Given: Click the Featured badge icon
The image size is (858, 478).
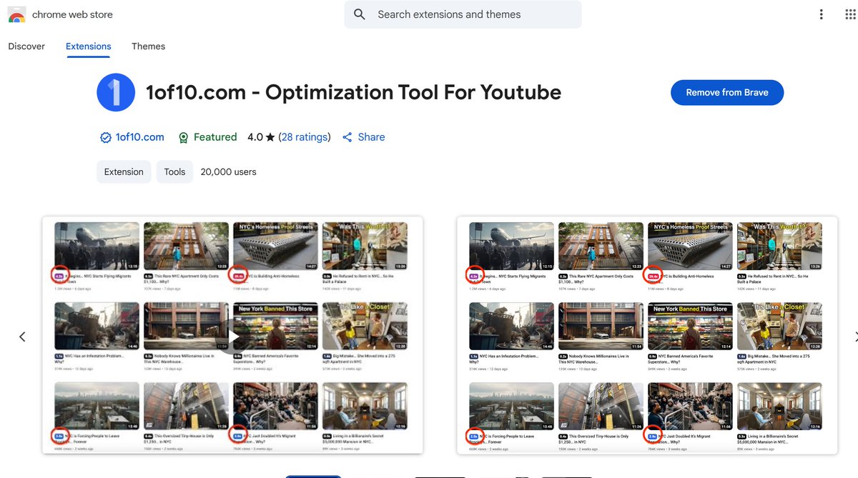Looking at the screenshot, I should click(184, 137).
